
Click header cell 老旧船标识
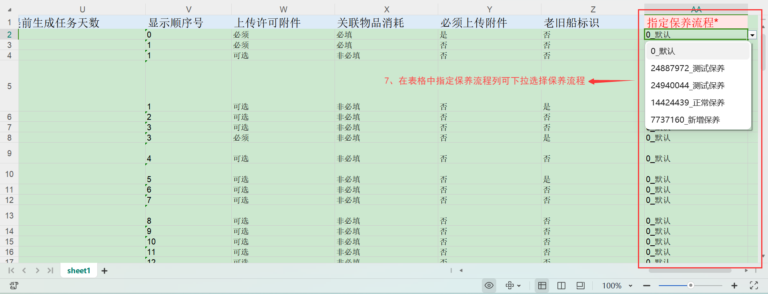pos(593,22)
